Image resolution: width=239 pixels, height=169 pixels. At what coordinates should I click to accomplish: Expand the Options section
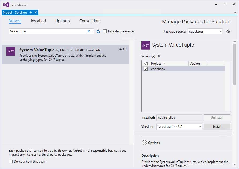[x=144, y=143]
